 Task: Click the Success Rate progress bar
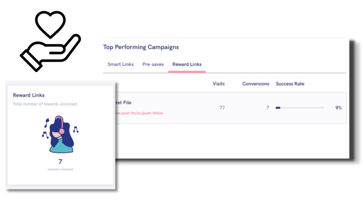(x=300, y=108)
